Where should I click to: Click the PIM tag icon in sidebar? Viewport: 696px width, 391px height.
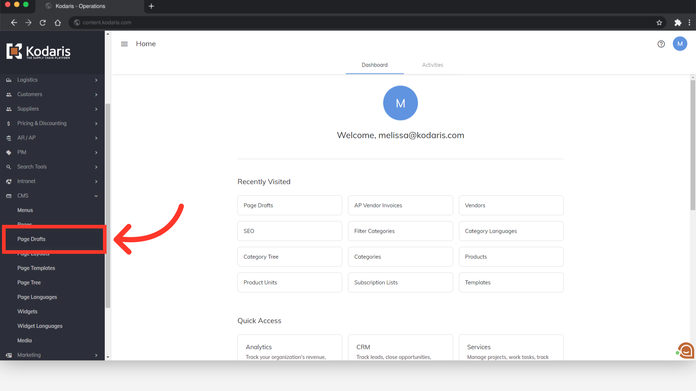9,152
